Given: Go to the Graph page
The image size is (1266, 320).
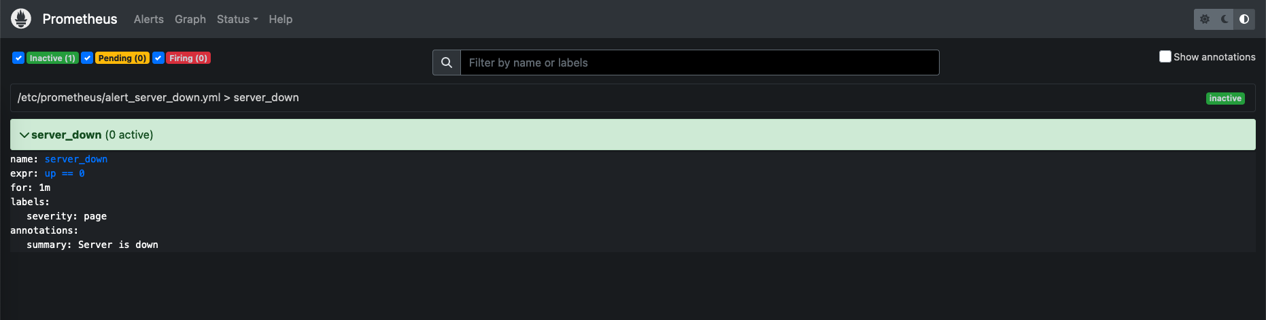Looking at the screenshot, I should click(190, 19).
